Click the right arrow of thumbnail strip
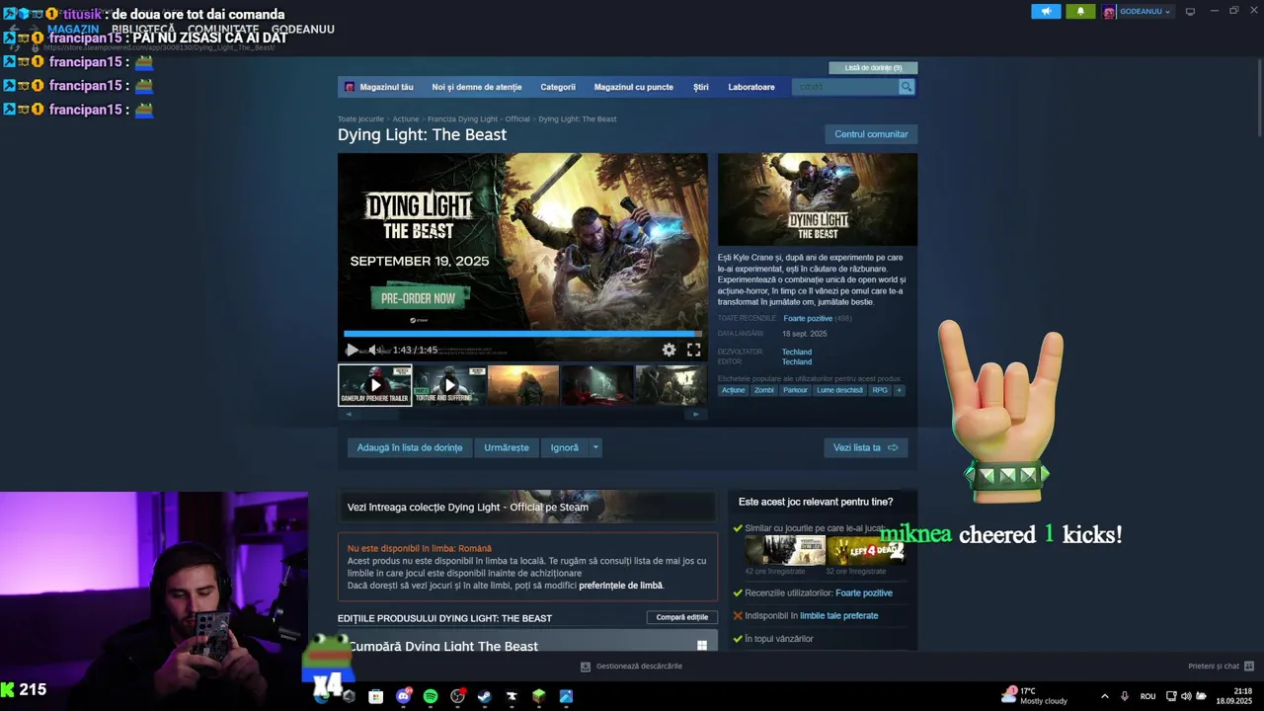 696,414
